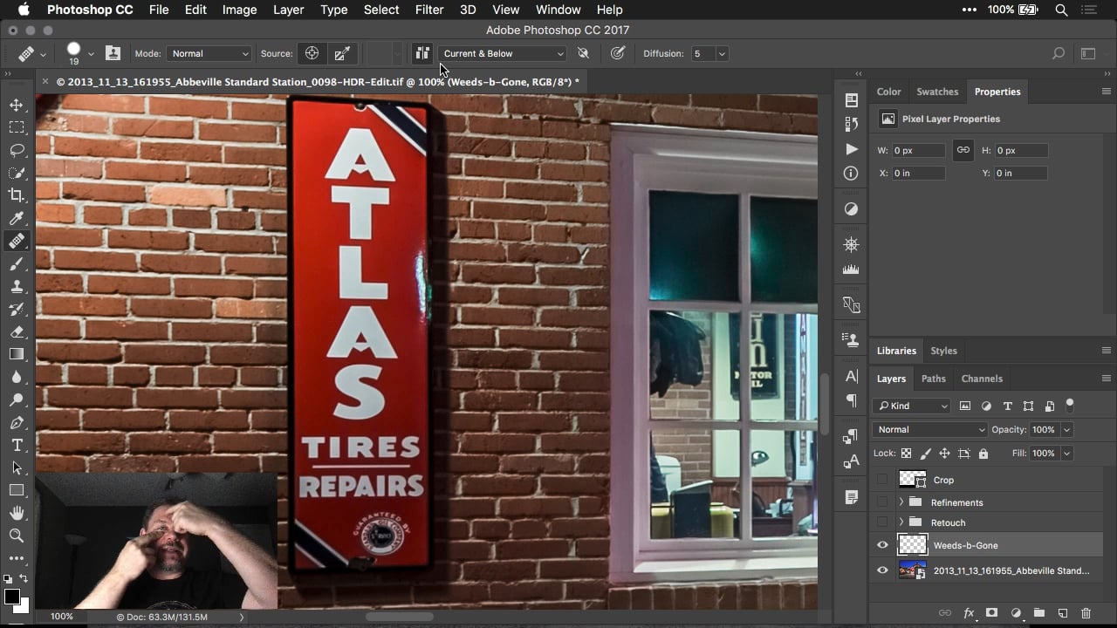Open the Apple menu
The width and height of the screenshot is (1117, 628).
pyautogui.click(x=24, y=10)
